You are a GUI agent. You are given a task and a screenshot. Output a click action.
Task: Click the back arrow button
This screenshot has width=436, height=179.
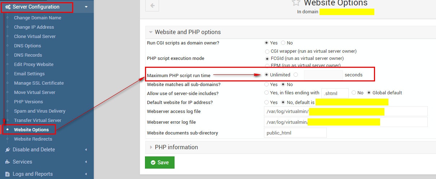[x=152, y=5]
